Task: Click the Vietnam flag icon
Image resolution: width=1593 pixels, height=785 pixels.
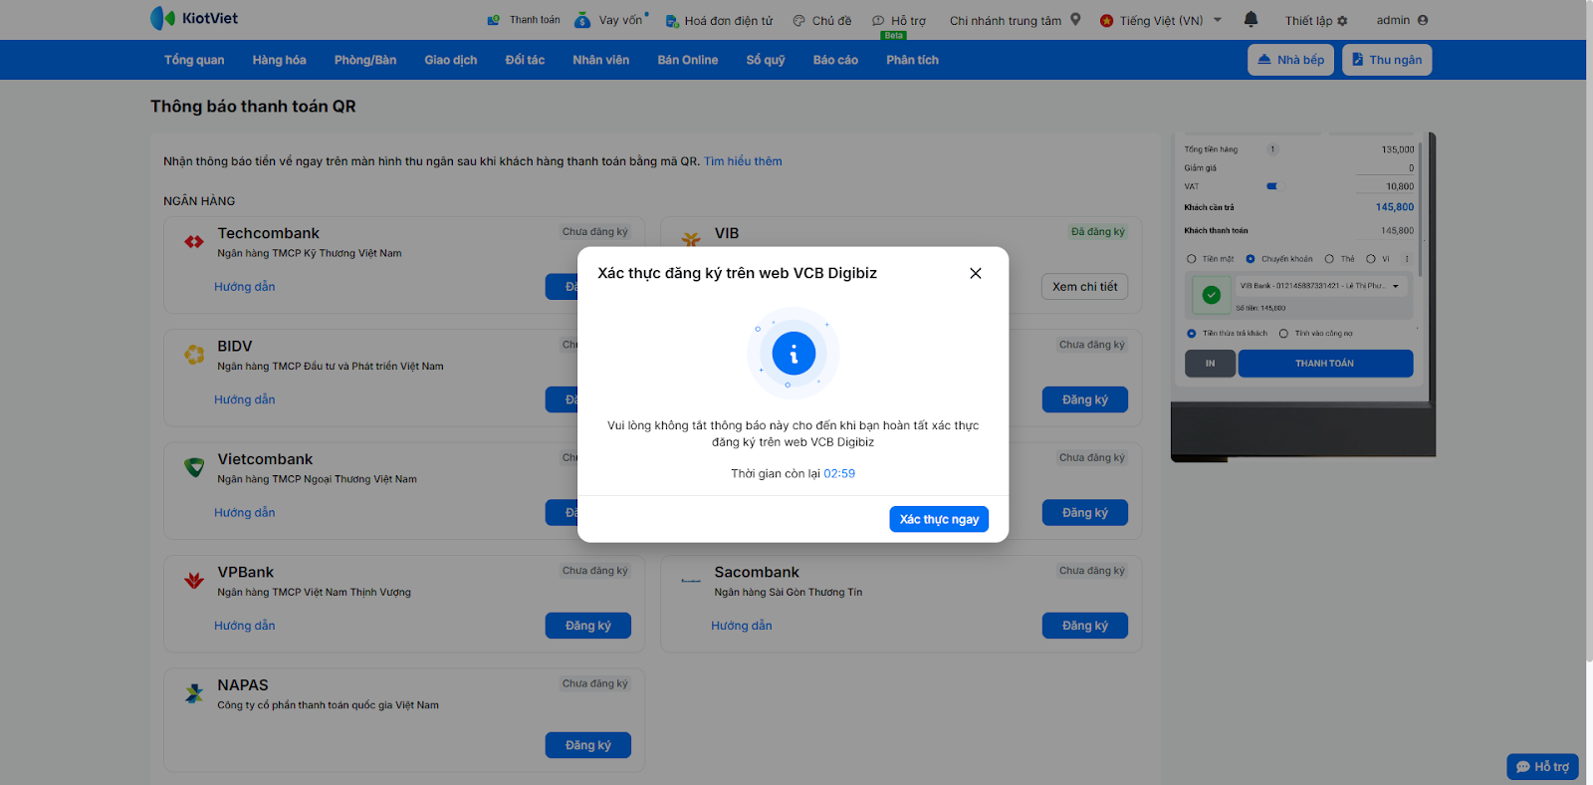Action: pyautogui.click(x=1106, y=20)
